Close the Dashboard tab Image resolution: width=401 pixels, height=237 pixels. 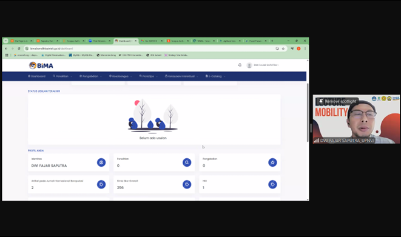pos(135,41)
